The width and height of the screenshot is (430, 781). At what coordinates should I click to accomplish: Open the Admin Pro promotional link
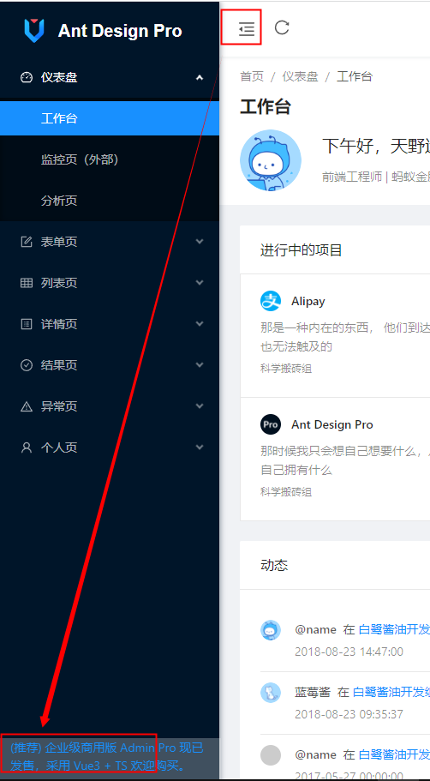pos(106,756)
